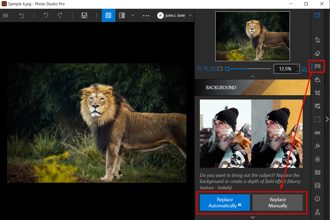Select the single-view display mode
This screenshot has height=220, width=330.
pos(108,15)
